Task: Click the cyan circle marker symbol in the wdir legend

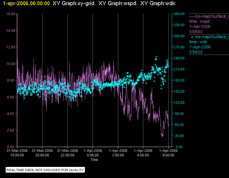Action: 192,37
